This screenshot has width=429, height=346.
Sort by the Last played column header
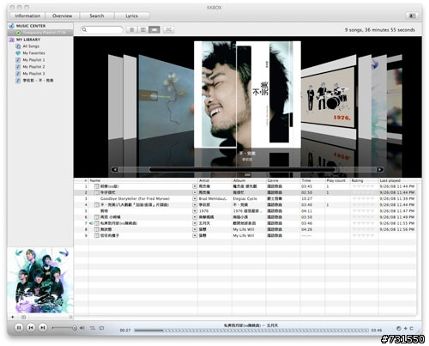tap(397, 180)
